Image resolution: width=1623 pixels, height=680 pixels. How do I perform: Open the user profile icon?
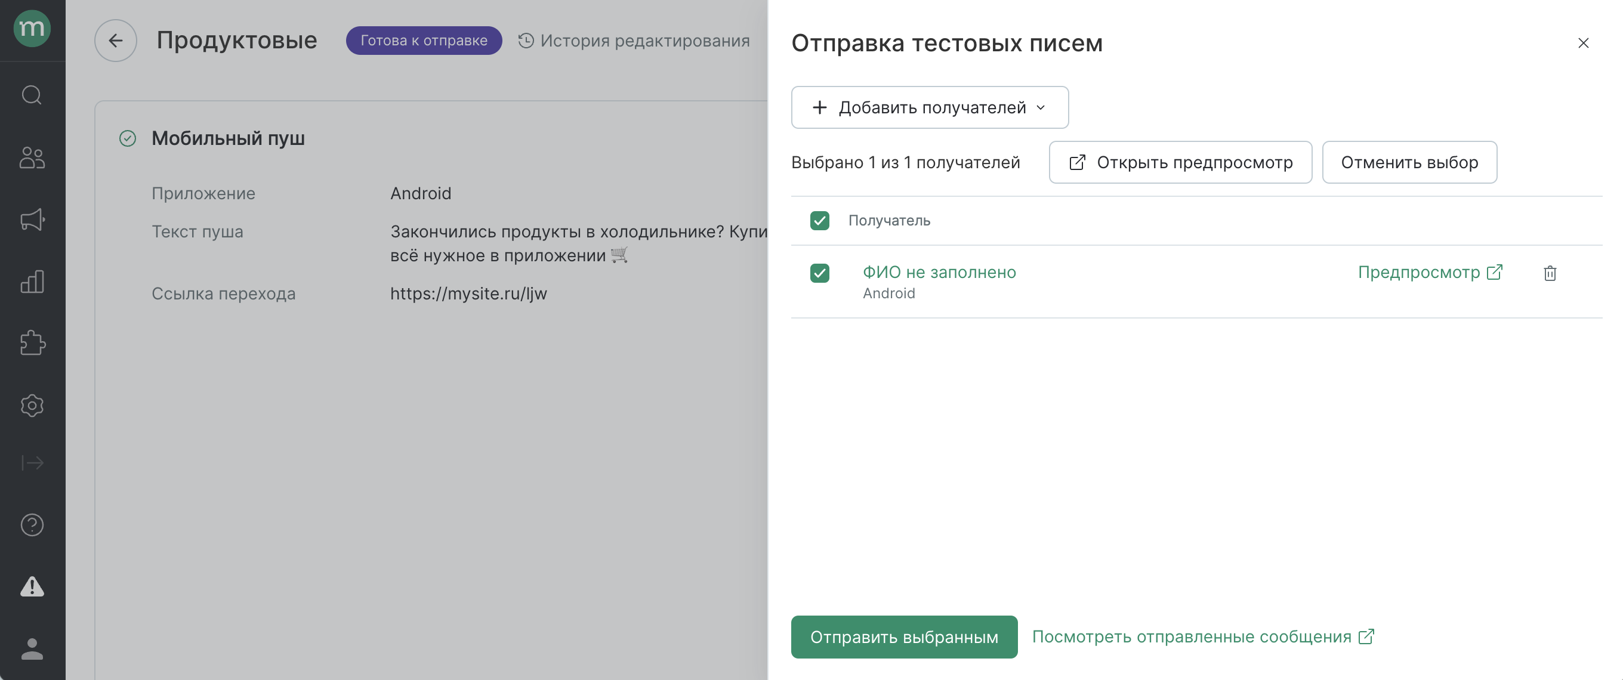32,648
